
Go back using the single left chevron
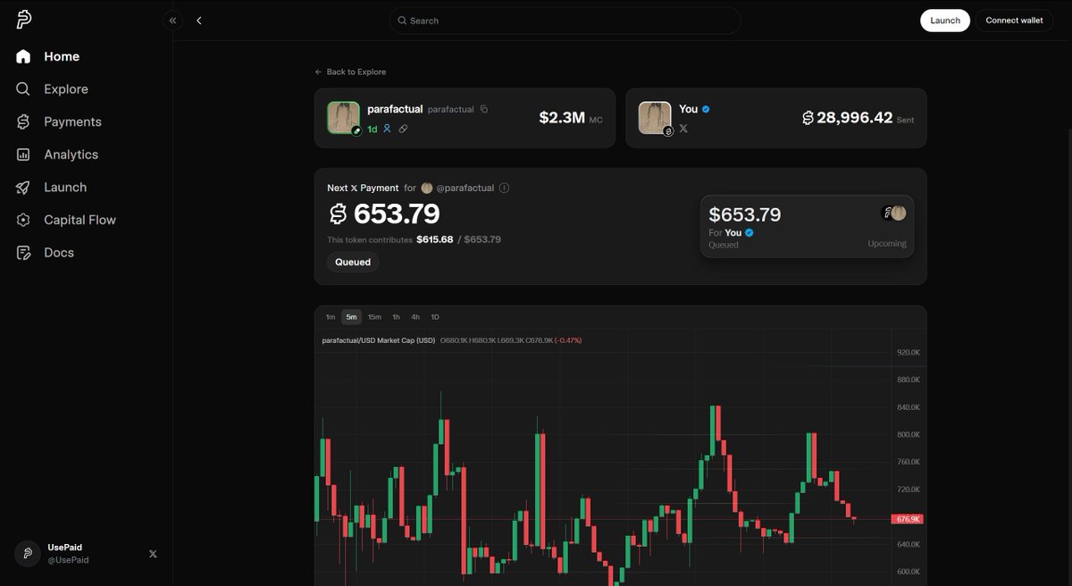[199, 21]
